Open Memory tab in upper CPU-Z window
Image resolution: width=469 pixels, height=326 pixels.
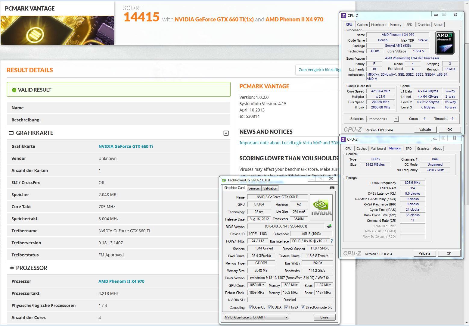click(x=396, y=25)
